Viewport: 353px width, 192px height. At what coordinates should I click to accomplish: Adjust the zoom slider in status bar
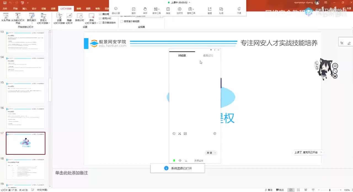tap(329, 190)
